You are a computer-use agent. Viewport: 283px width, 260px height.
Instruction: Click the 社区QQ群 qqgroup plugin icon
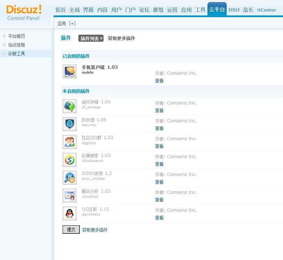[70, 142]
